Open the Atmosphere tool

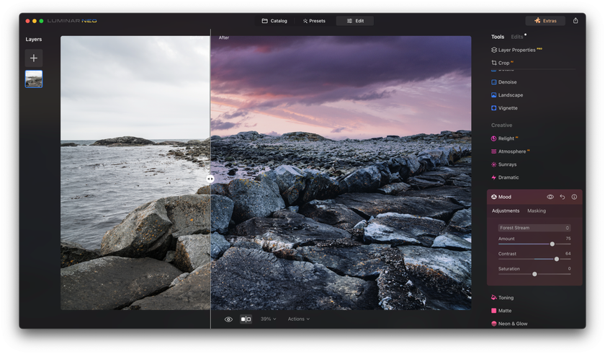(x=510, y=151)
